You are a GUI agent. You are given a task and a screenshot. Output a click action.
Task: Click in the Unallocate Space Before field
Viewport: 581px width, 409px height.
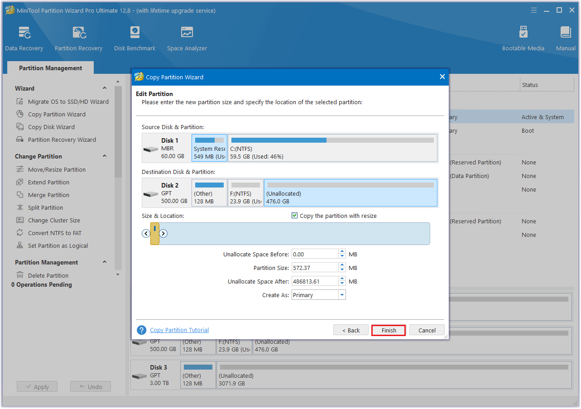[315, 254]
